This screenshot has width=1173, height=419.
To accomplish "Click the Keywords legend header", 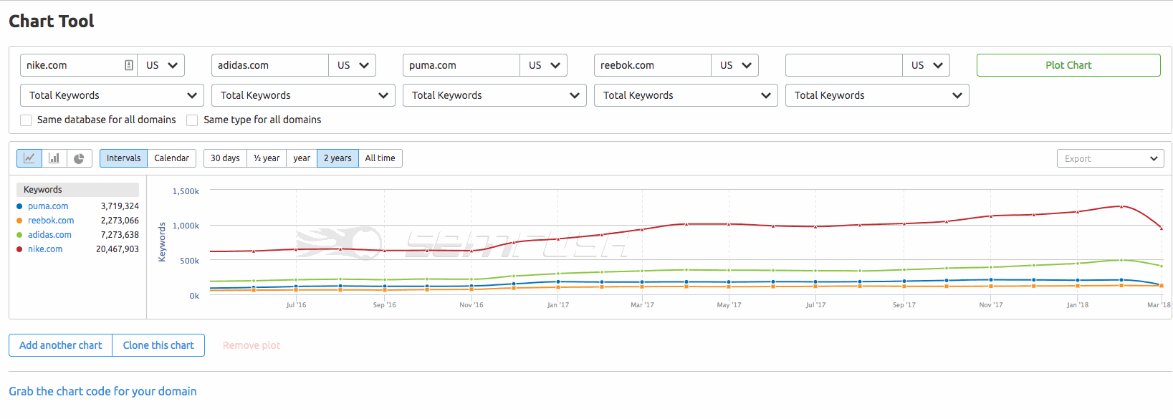I will tap(77, 190).
